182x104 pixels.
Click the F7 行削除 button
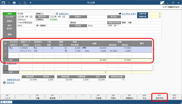click(99, 97)
